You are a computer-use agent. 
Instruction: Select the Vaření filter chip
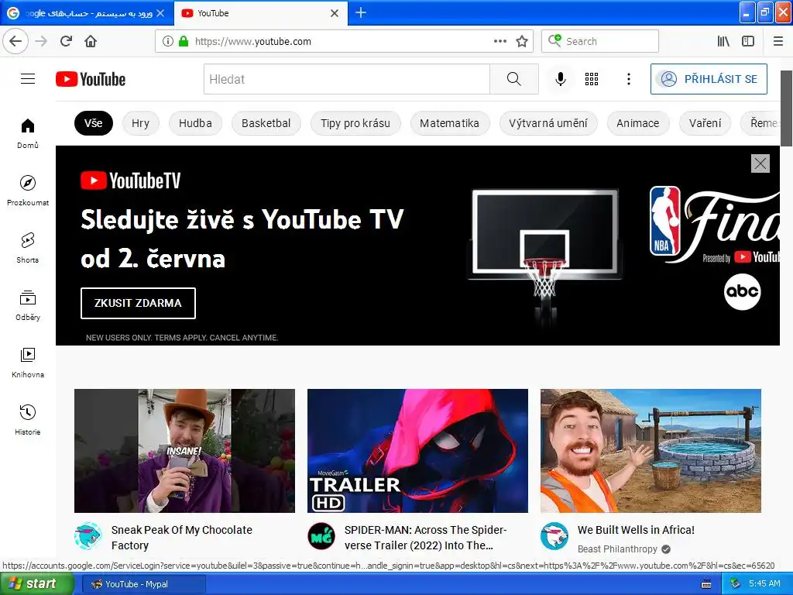pos(705,123)
